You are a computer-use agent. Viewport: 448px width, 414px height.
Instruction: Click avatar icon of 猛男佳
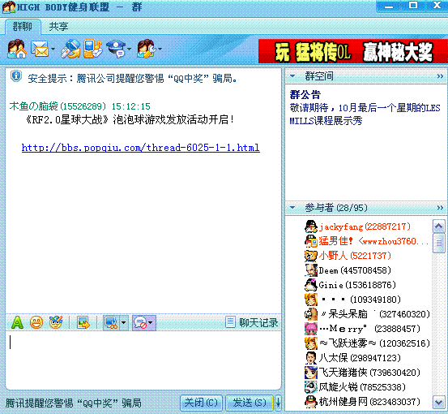pos(311,241)
